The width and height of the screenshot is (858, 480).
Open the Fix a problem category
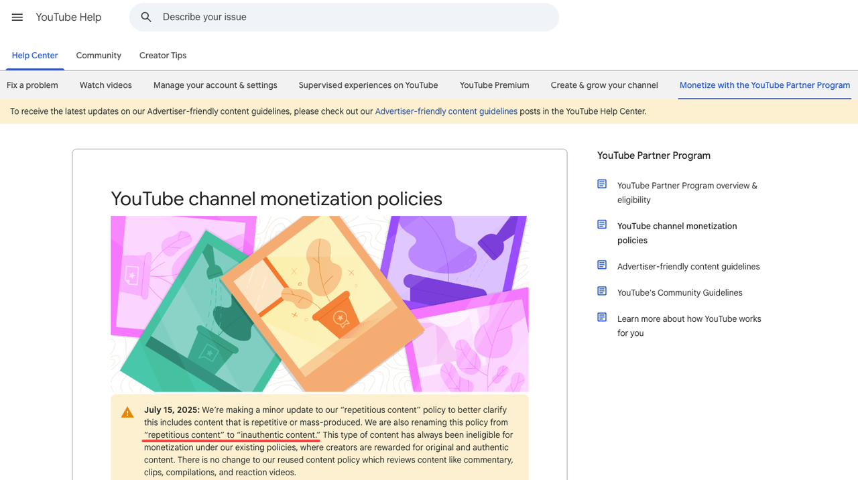coord(32,85)
